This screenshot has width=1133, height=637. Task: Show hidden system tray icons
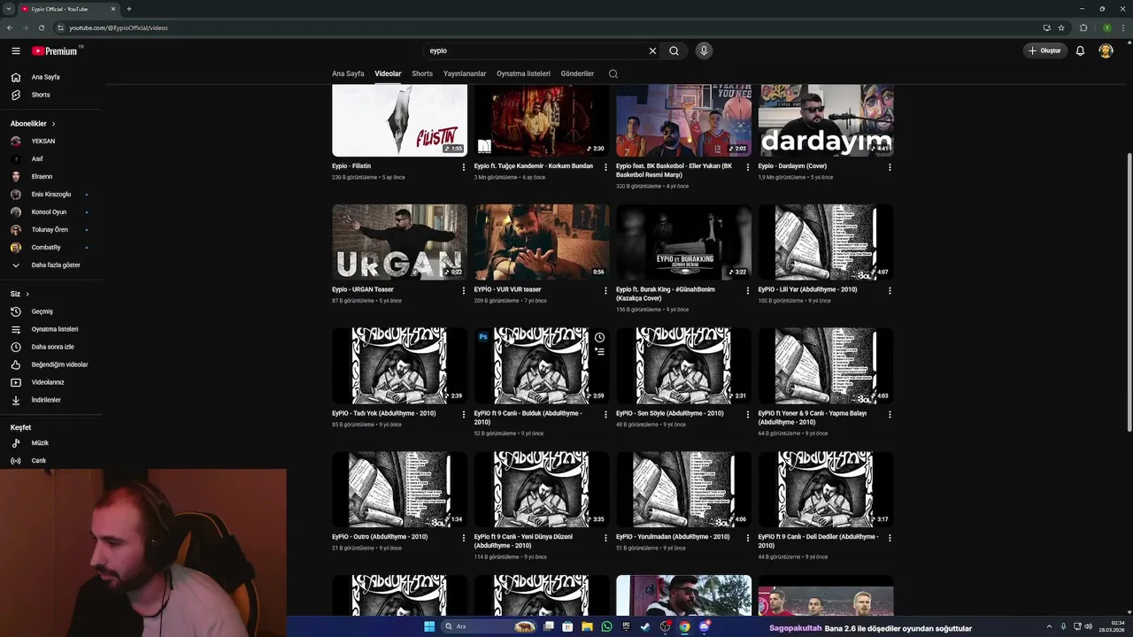click(1050, 626)
